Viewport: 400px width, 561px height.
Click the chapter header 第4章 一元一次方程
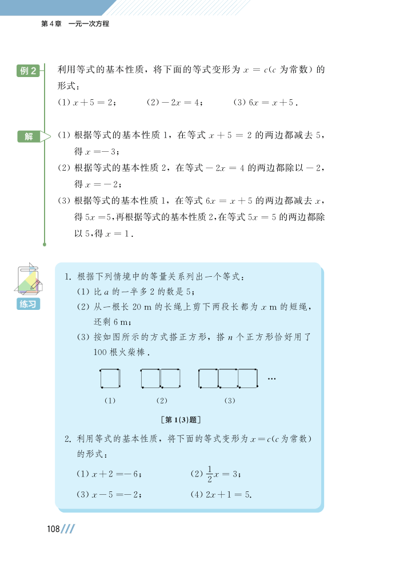coord(75,23)
